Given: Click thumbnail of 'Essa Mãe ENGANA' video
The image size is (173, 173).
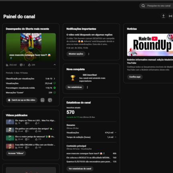Looking at the screenshot, I should coord(10,146).
